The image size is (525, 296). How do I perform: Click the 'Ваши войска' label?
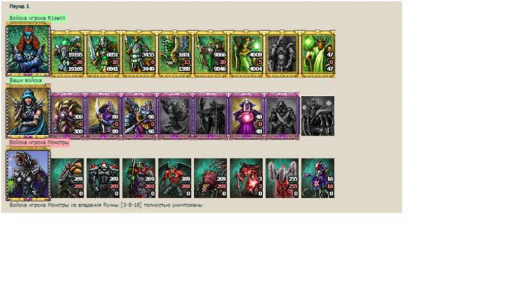(26, 80)
